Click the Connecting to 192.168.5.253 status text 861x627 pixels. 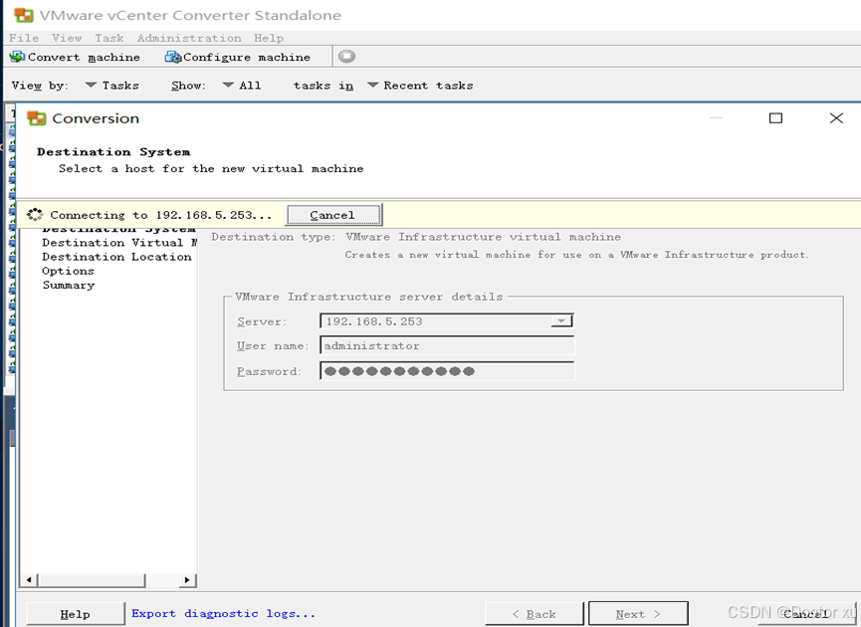[161, 215]
